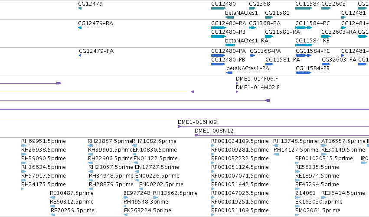The width and height of the screenshot is (369, 217).
Task: Select the DME1-016H09 BAC clone
Action: pyautogui.click(x=273, y=126)
